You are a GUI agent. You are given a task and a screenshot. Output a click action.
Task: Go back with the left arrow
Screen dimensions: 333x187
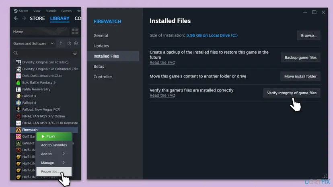tap(16, 18)
